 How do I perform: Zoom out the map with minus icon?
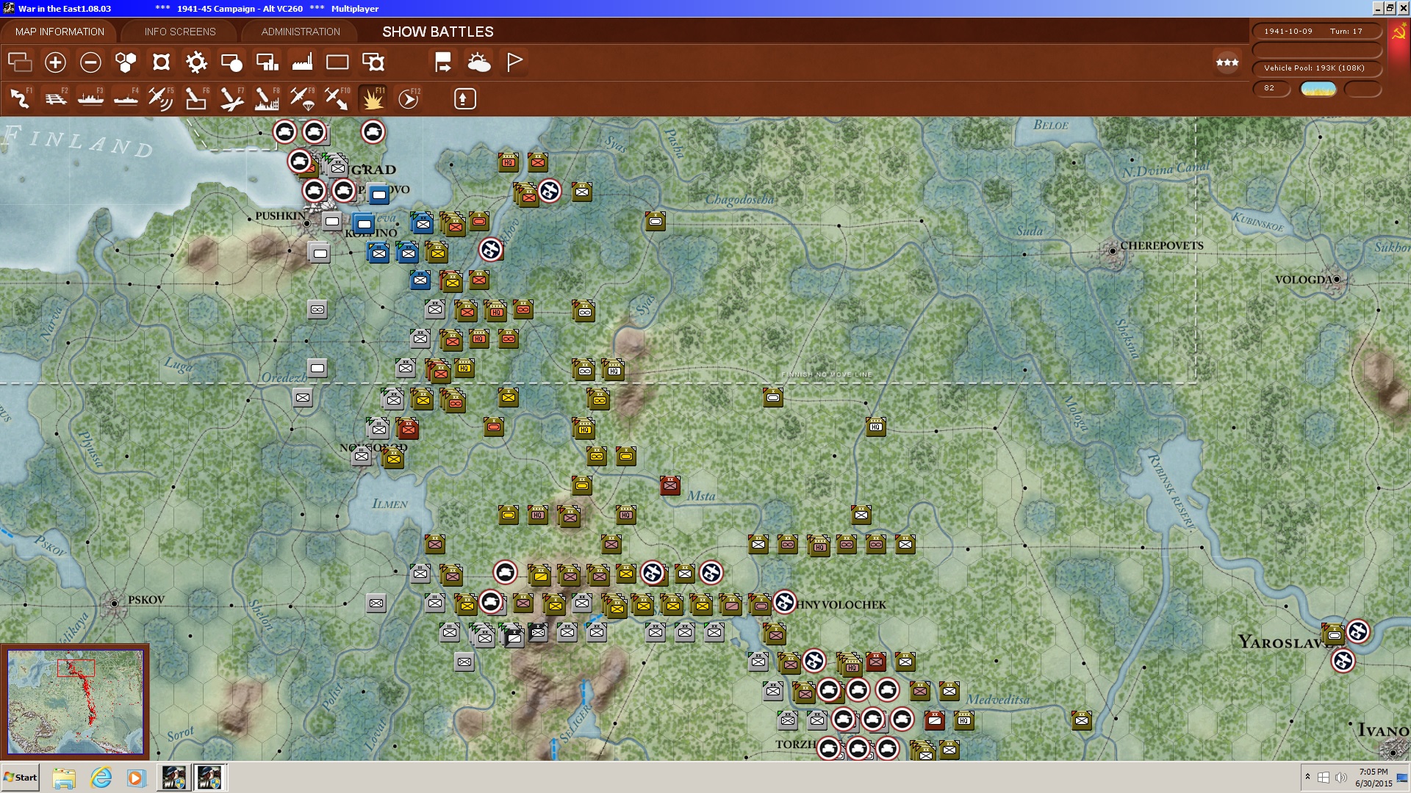pyautogui.click(x=90, y=62)
